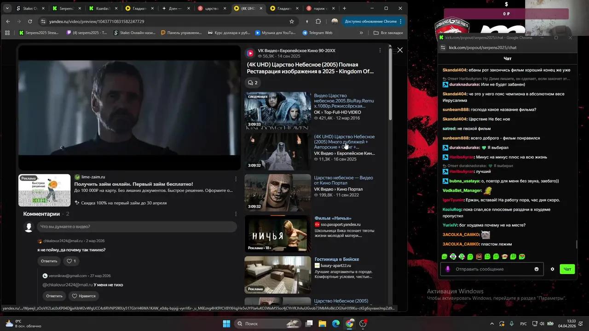589x331 pixels.
Task: Click the comment input field
Action: [x=137, y=227]
